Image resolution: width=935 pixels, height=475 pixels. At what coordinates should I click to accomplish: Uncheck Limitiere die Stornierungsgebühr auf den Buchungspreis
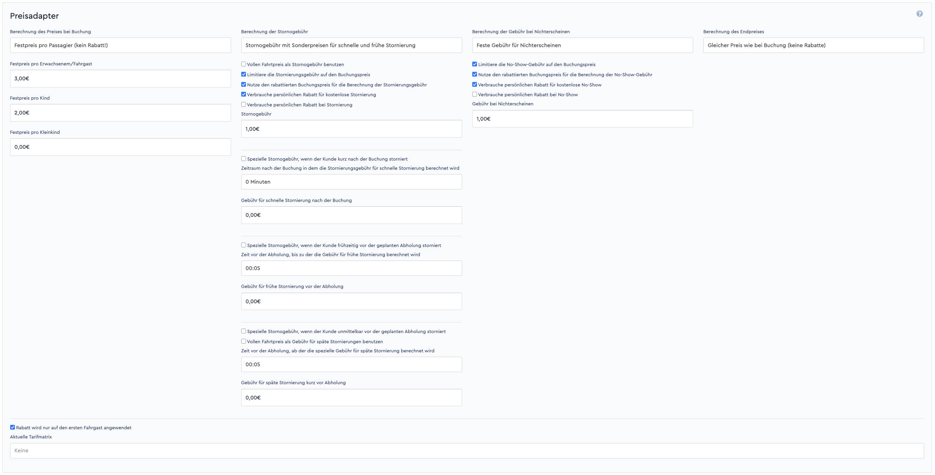(244, 75)
